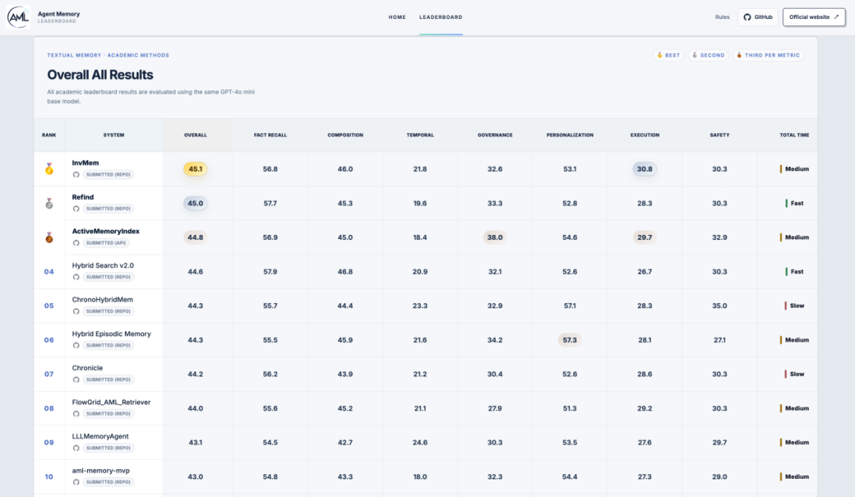Click the Best legend badge
The height and width of the screenshot is (497, 855).
(668, 55)
